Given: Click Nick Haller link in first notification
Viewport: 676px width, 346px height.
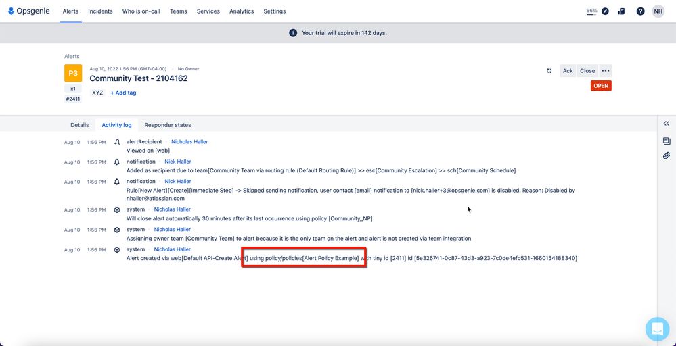Looking at the screenshot, I should pos(177,162).
